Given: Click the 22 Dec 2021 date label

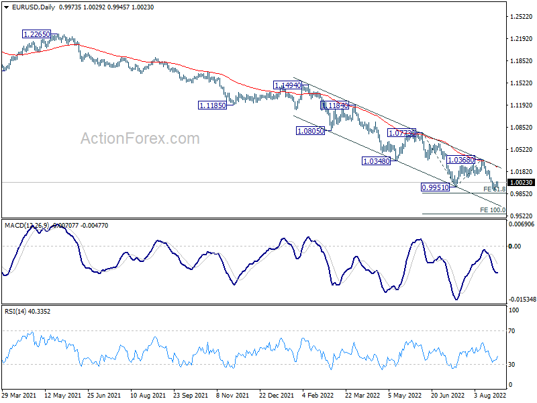Looking at the screenshot, I should 273,395.
